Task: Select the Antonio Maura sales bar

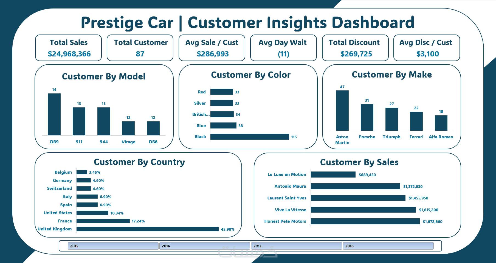Action: (x=355, y=186)
